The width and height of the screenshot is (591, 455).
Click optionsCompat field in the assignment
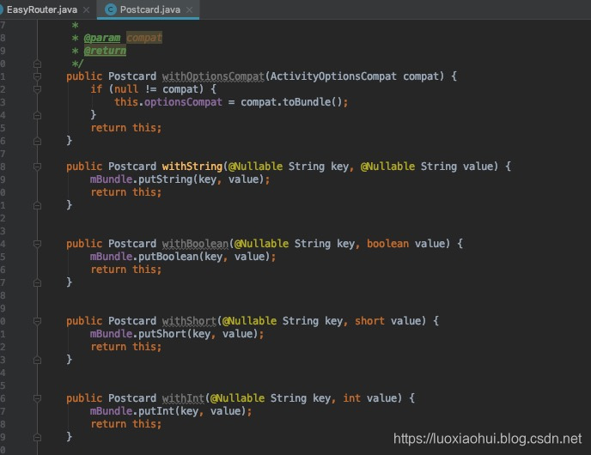coord(183,102)
